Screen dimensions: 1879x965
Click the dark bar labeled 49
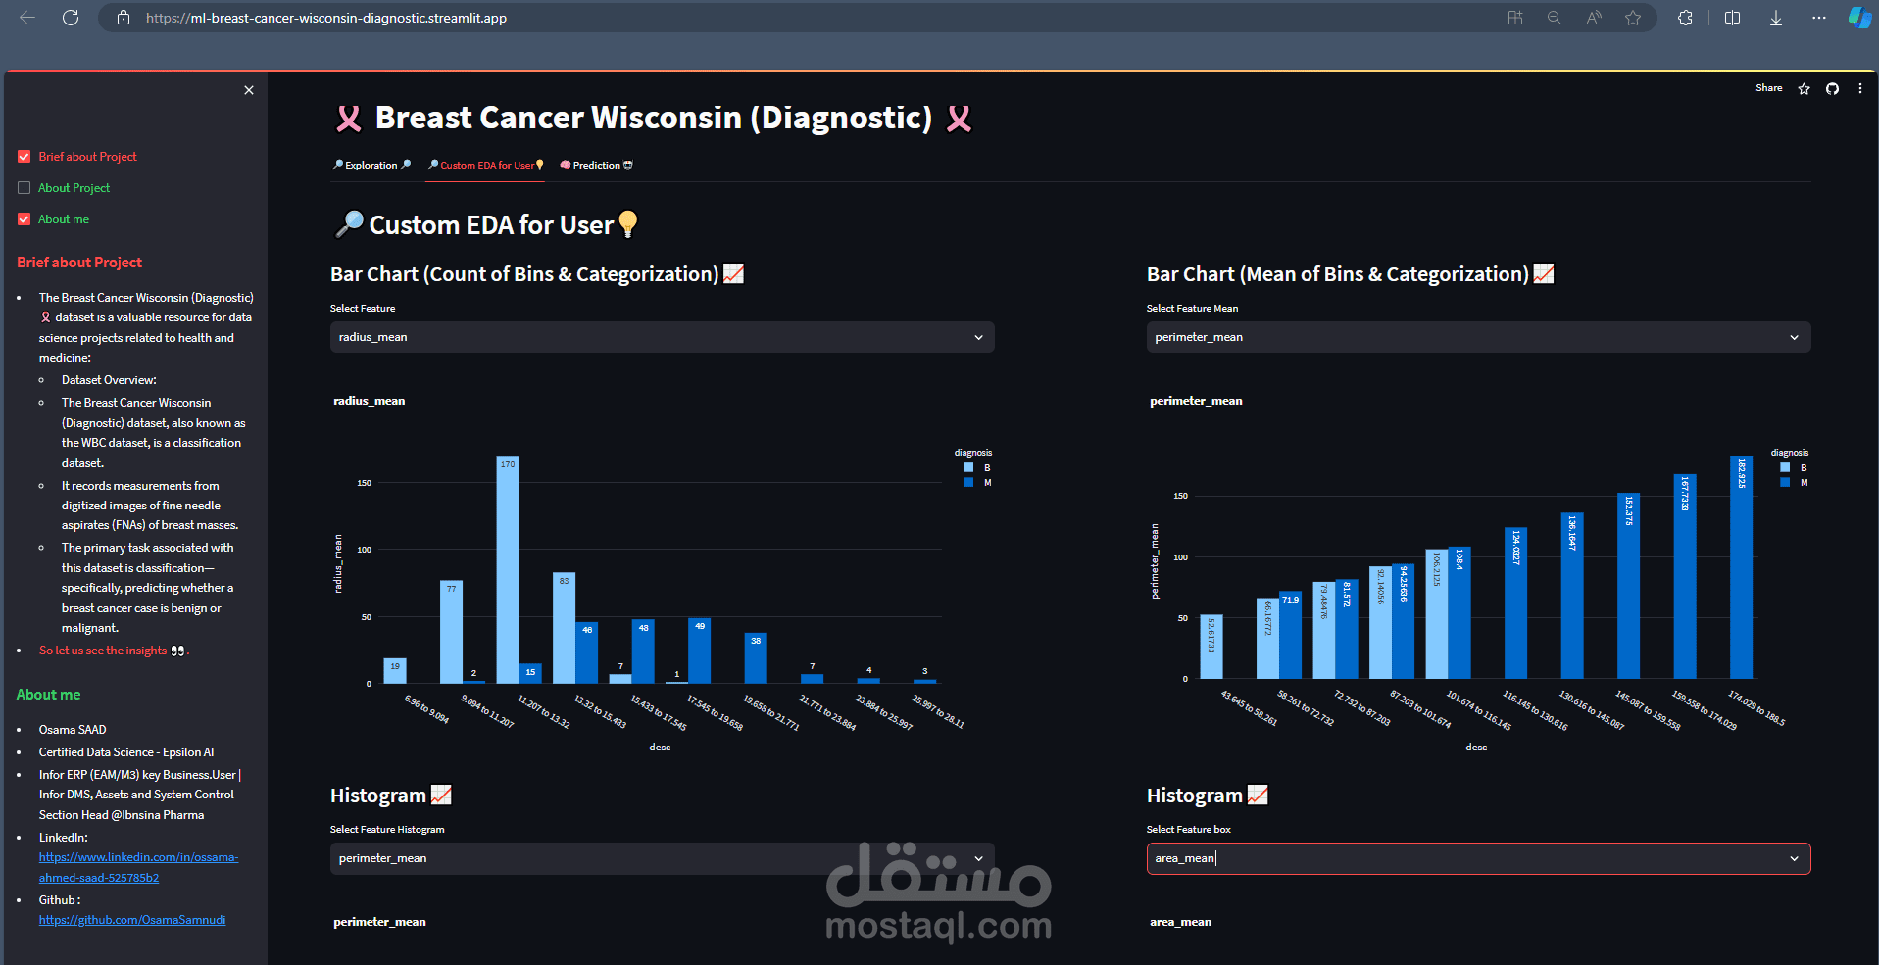[x=700, y=651]
